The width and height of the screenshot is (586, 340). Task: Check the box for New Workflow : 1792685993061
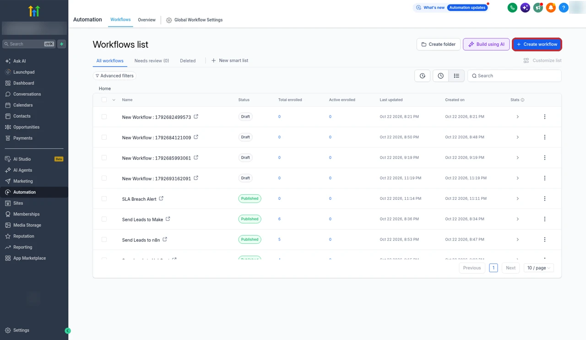(x=104, y=158)
